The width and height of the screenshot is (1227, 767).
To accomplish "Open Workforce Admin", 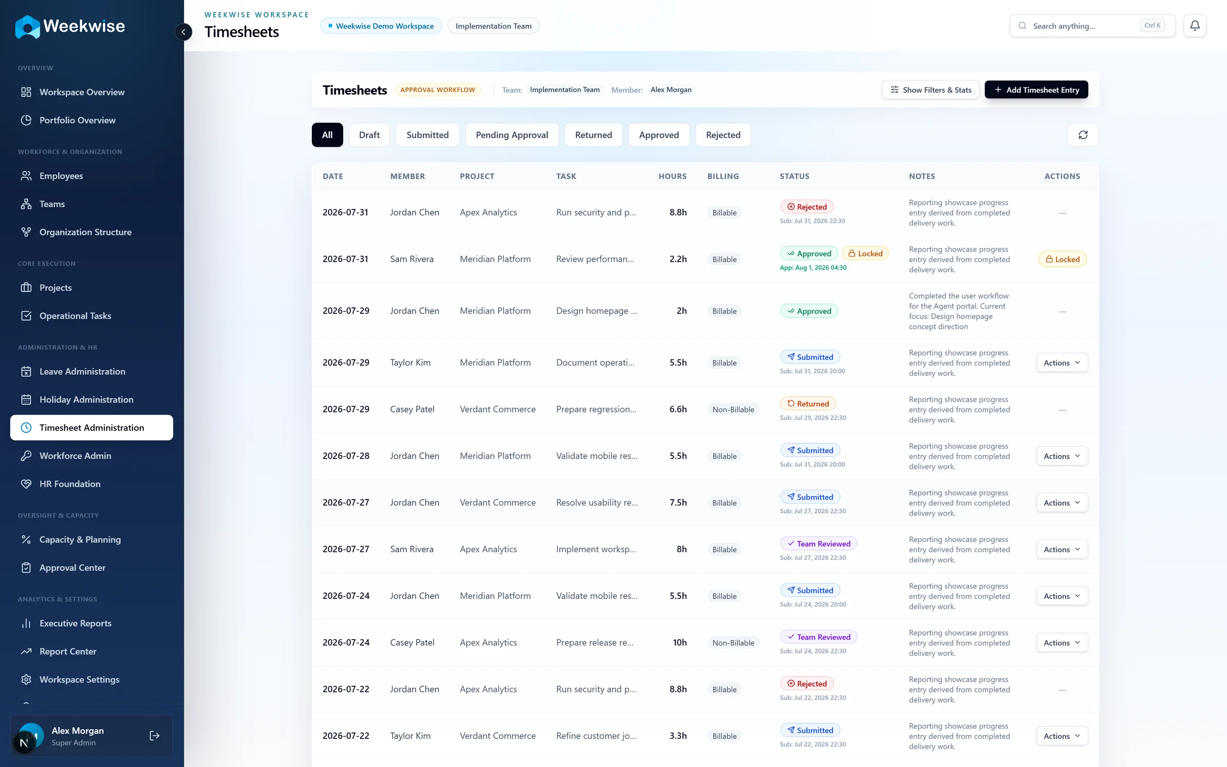I will point(92,456).
